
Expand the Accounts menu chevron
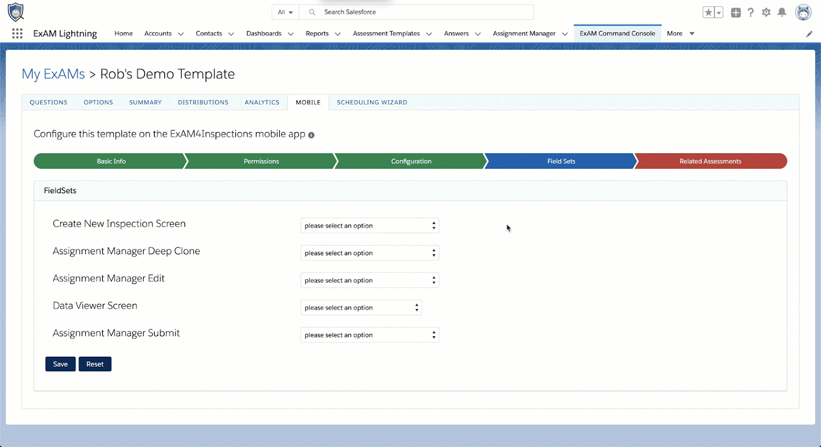(181, 34)
